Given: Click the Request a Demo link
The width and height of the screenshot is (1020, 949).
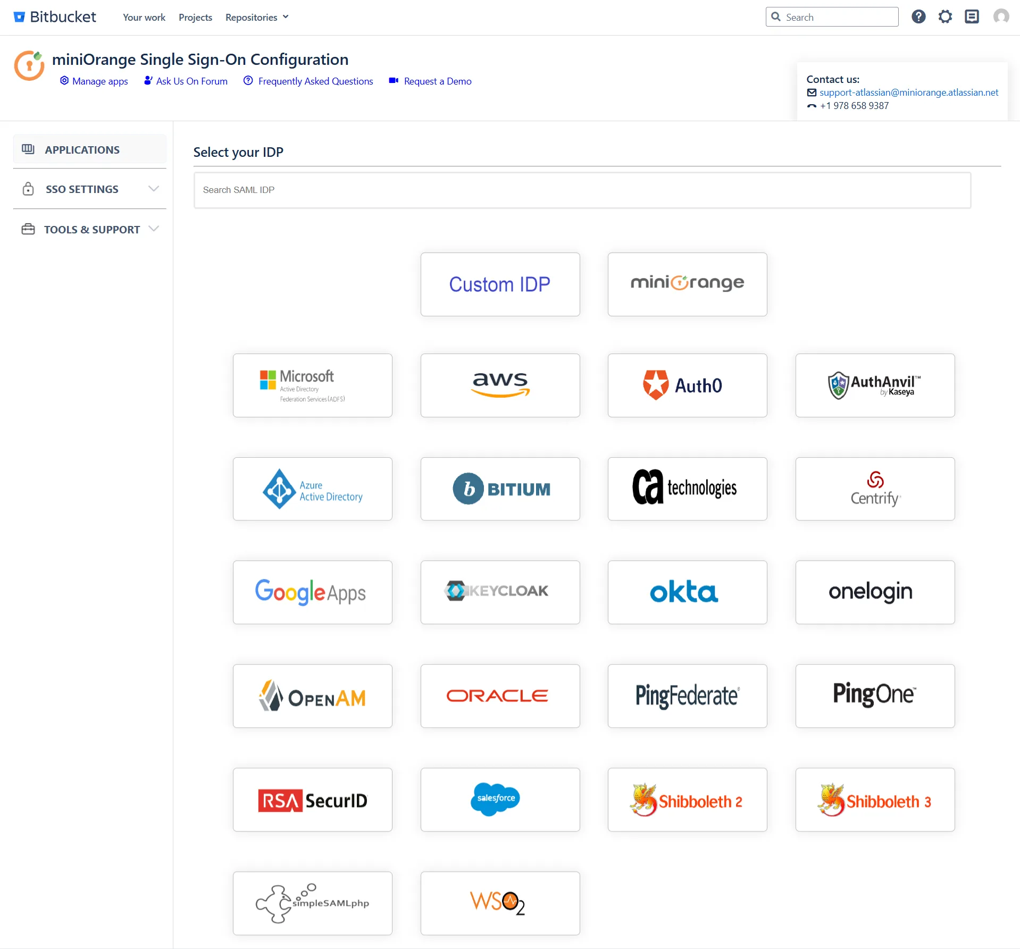Looking at the screenshot, I should click(x=437, y=81).
